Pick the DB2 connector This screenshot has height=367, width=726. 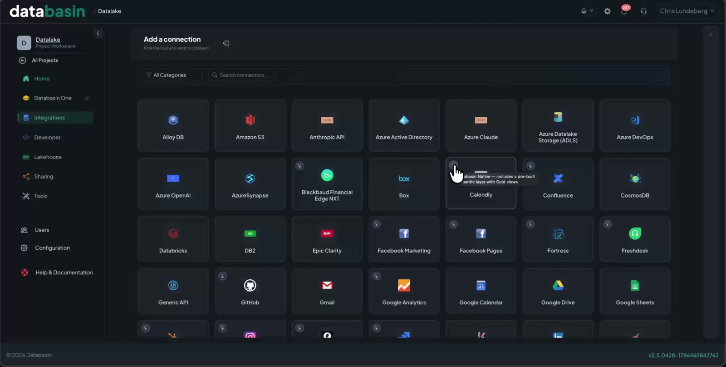point(250,239)
